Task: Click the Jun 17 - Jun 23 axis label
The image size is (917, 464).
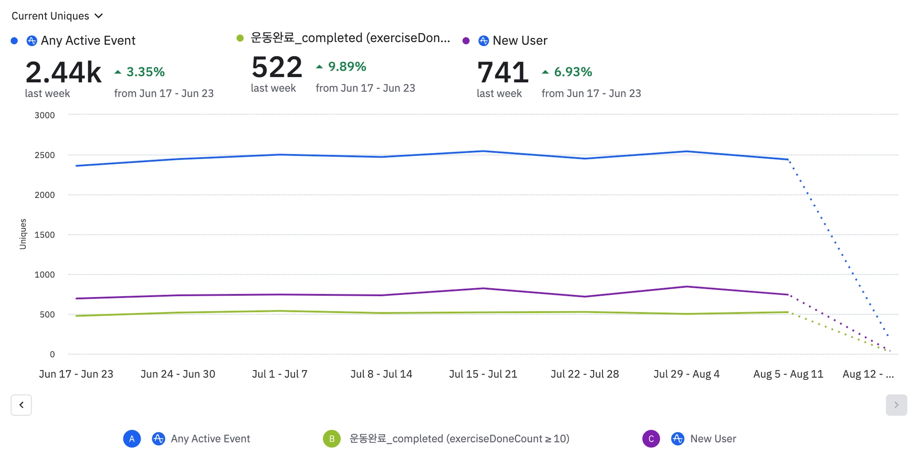Action: (76, 374)
